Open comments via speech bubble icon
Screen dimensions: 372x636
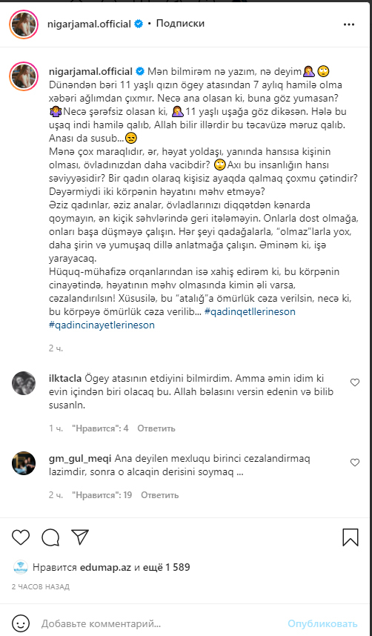[x=50, y=537]
